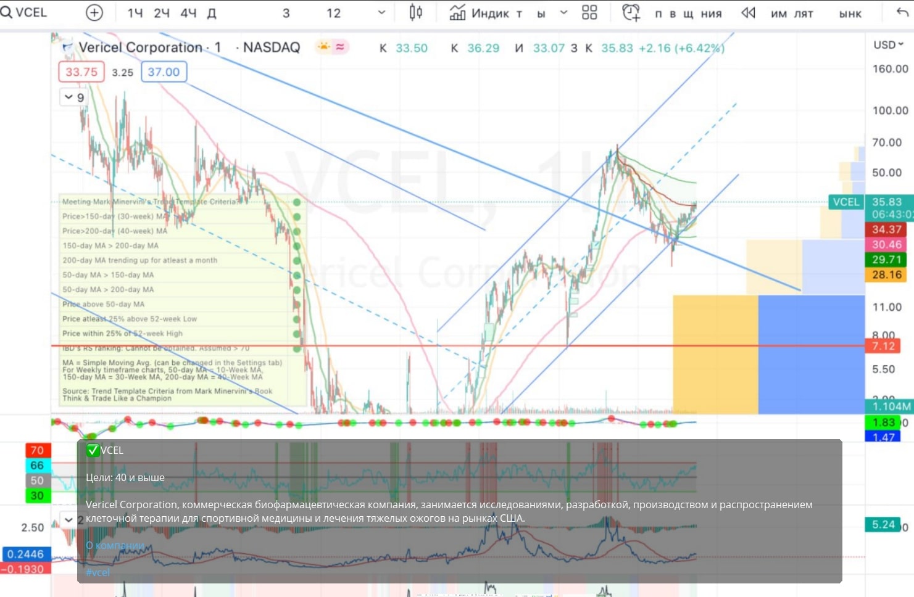The height and width of the screenshot is (597, 914).
Task: Click the plus compare-symbol icon
Action: click(x=94, y=12)
